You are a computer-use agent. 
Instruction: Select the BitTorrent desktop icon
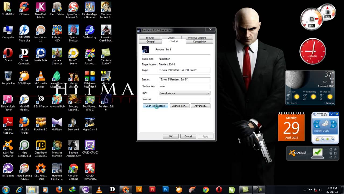click(x=8, y=170)
